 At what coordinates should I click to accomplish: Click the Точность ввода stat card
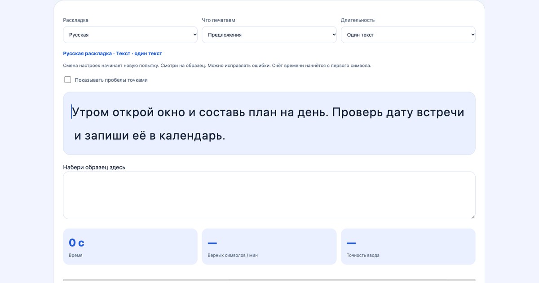408,247
